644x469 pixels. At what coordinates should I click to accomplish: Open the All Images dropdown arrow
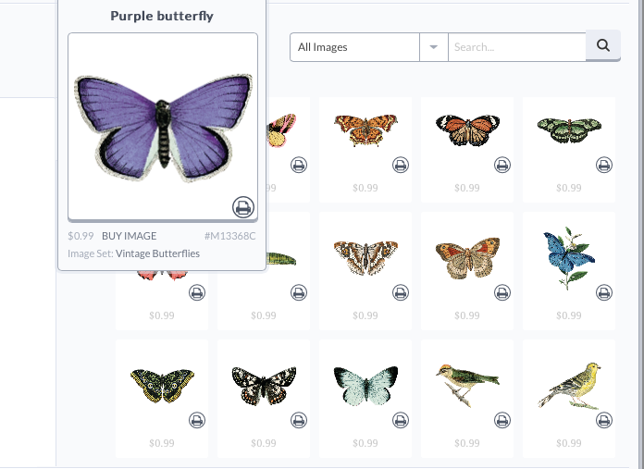(433, 47)
